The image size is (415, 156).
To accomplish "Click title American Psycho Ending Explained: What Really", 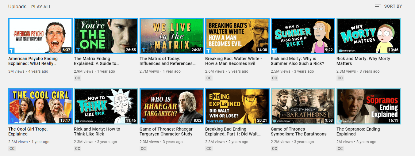I will pyautogui.click(x=33, y=61).
